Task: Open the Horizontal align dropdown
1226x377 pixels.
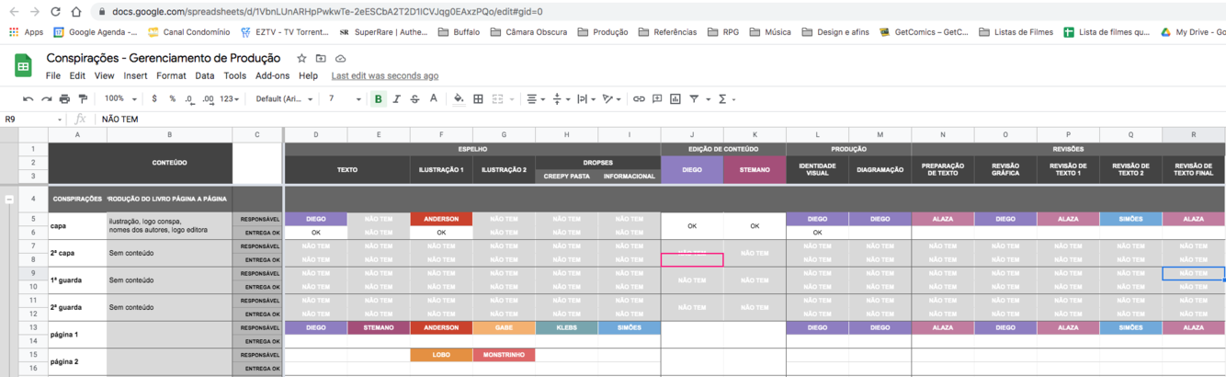Action: tap(536, 99)
